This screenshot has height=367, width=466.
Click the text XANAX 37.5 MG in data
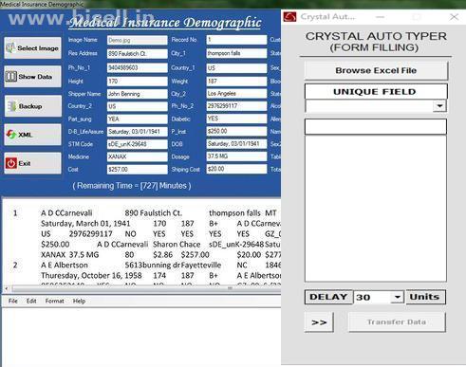pyautogui.click(x=69, y=255)
